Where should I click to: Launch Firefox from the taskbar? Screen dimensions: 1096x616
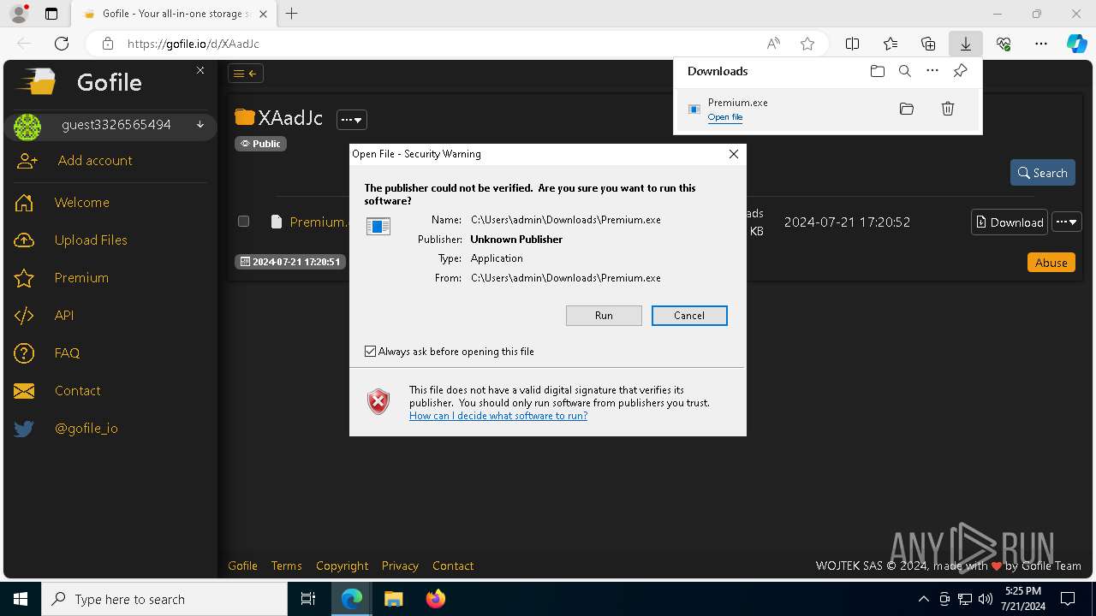[435, 599]
